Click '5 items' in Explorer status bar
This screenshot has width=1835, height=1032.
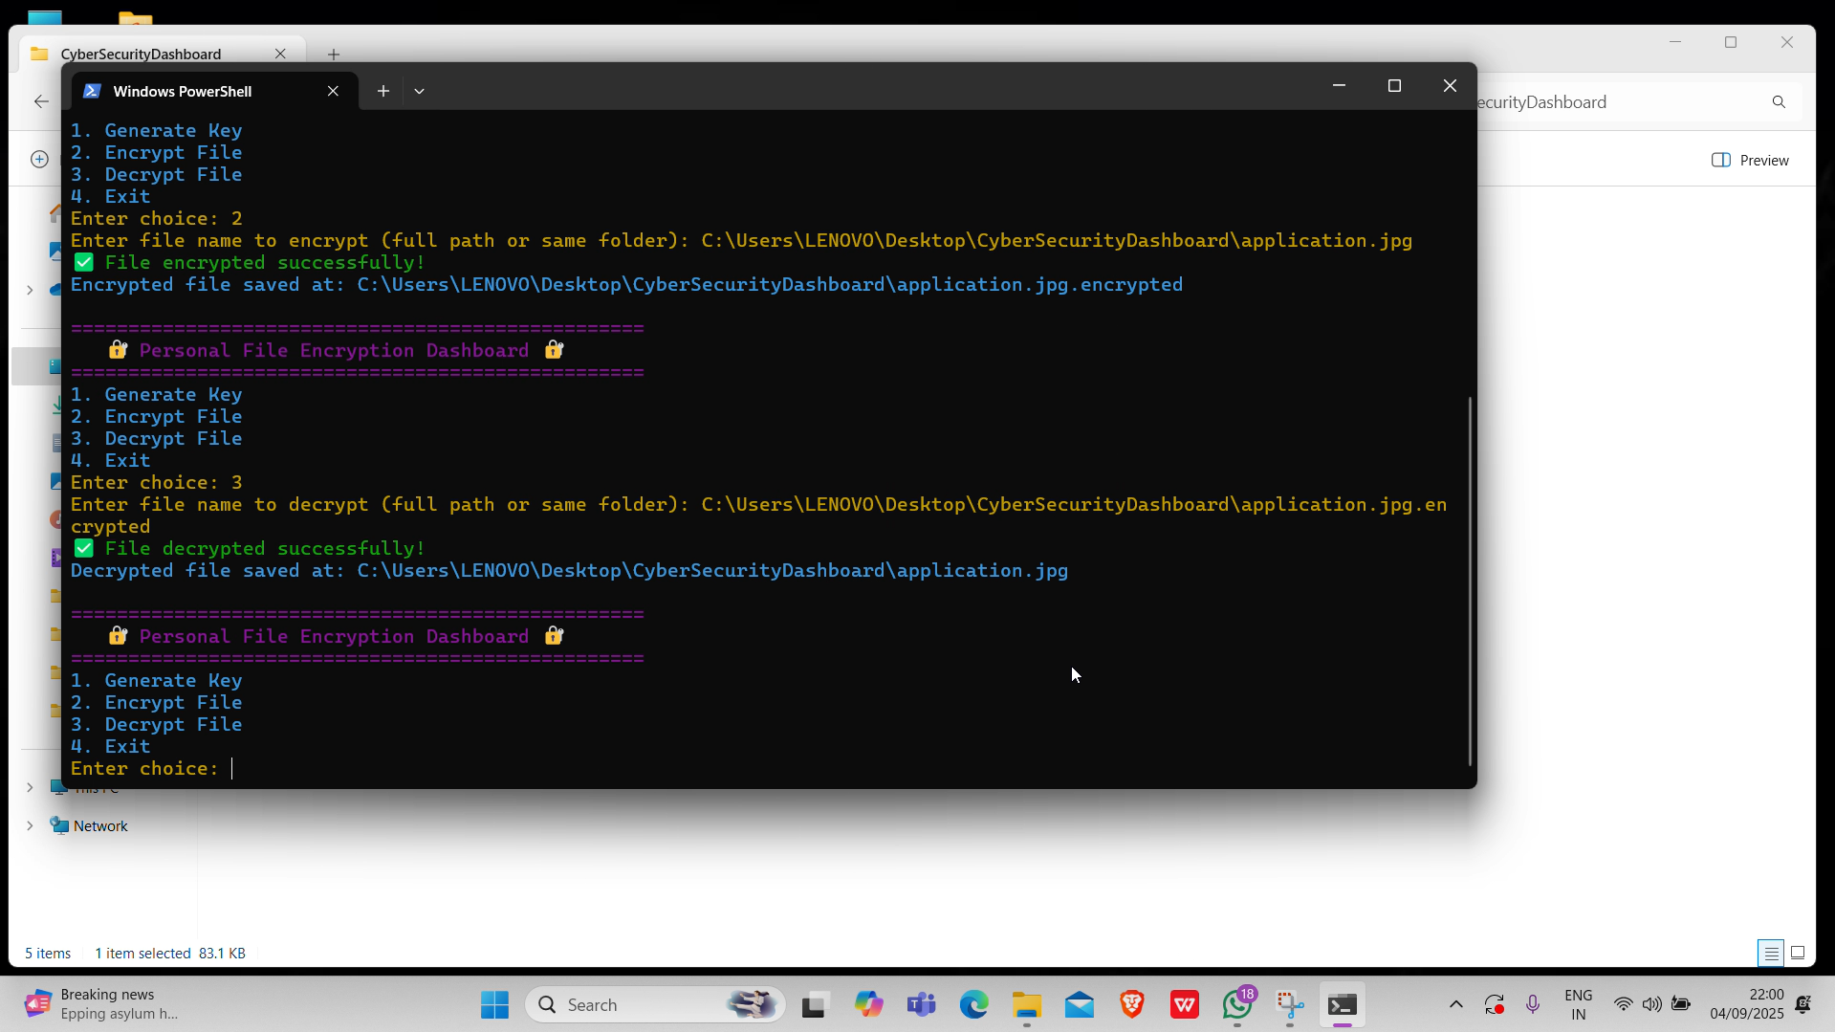48,953
